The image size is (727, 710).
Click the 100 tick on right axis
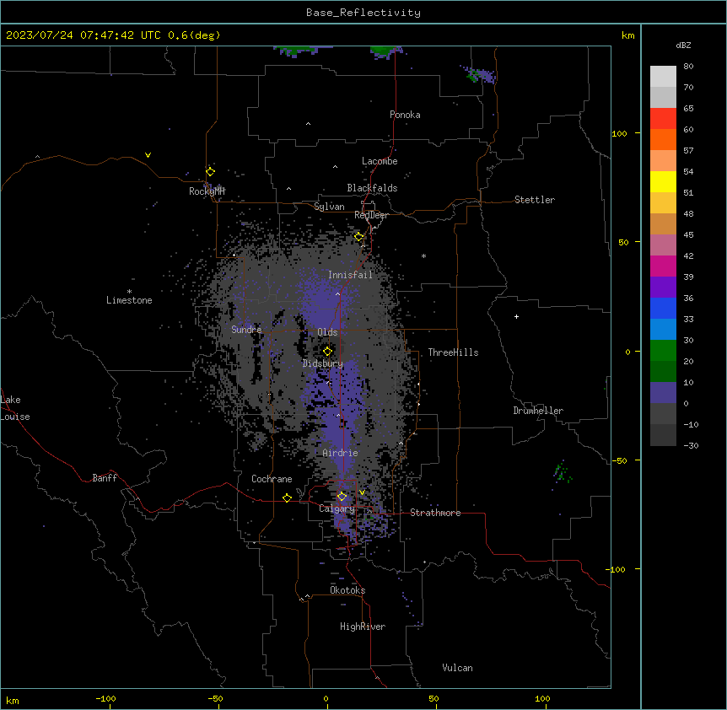[619, 133]
